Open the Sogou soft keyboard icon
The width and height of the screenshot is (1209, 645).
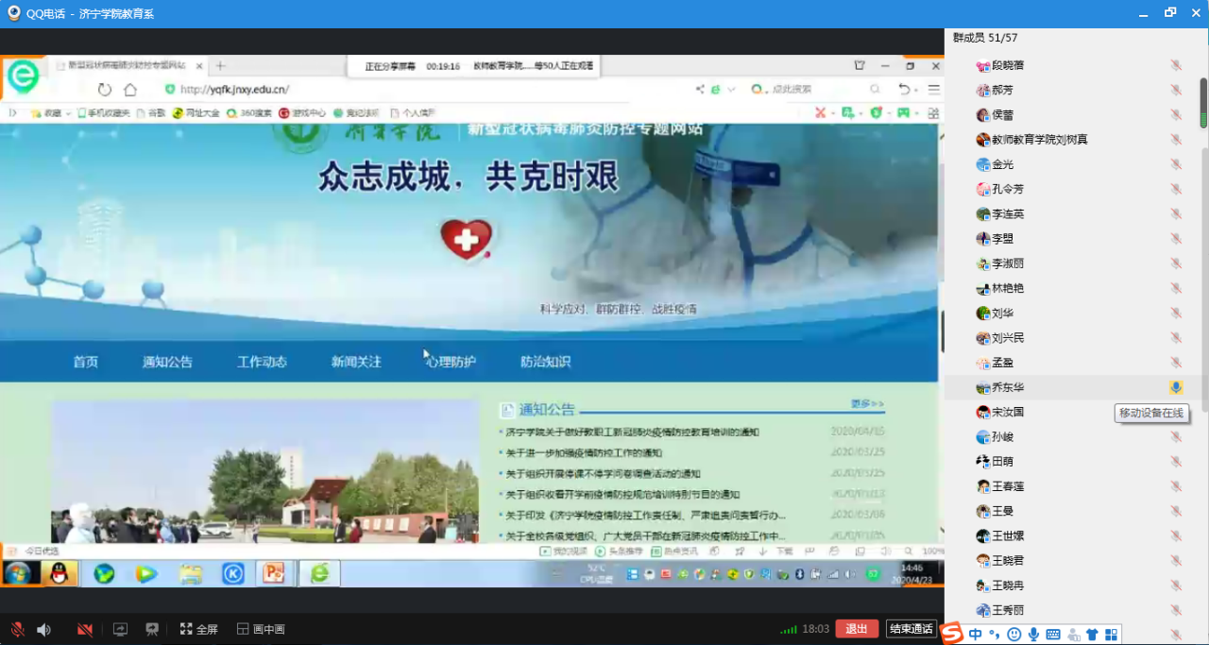pos(1053,635)
